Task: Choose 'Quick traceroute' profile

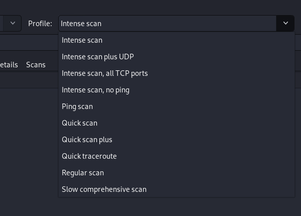Action: point(89,156)
